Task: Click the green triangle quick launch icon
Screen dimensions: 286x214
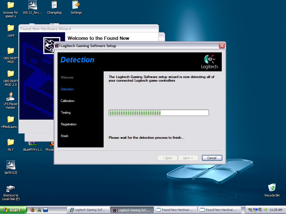Action: click(x=39, y=210)
